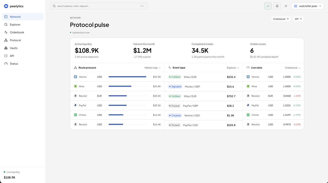The width and height of the screenshot is (328, 183).
Task: Click the Orderbook button near the header
Action: (281, 19)
